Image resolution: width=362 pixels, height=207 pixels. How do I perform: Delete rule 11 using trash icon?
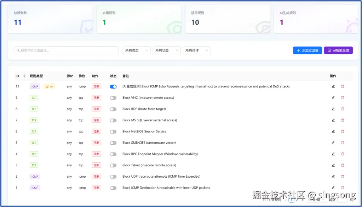(x=343, y=86)
